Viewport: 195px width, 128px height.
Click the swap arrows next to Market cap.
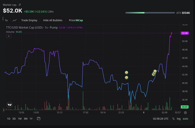20,5
